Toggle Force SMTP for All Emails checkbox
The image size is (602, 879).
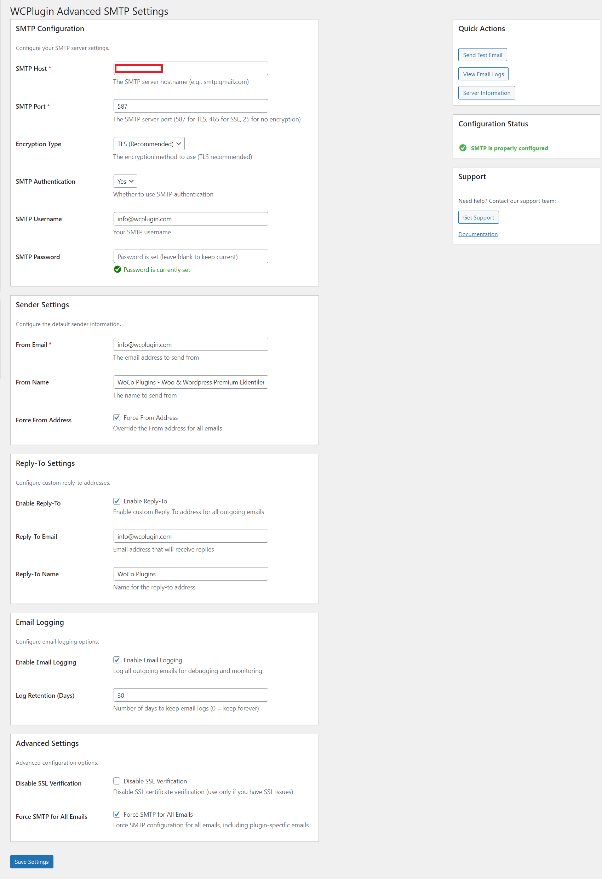[x=117, y=814]
